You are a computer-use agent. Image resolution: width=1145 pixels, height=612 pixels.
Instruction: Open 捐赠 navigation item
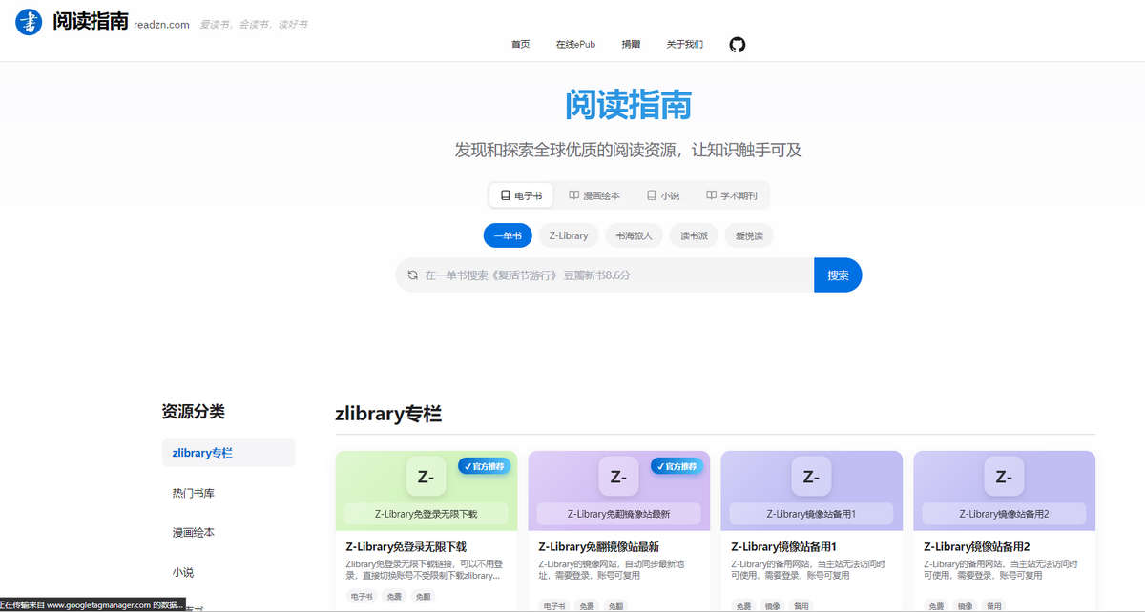pyautogui.click(x=631, y=45)
